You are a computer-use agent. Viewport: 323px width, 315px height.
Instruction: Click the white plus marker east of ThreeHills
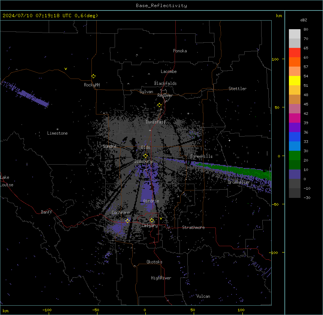229,140
